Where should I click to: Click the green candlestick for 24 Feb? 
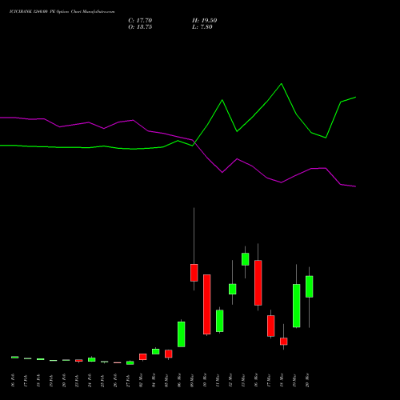click(x=92, y=359)
